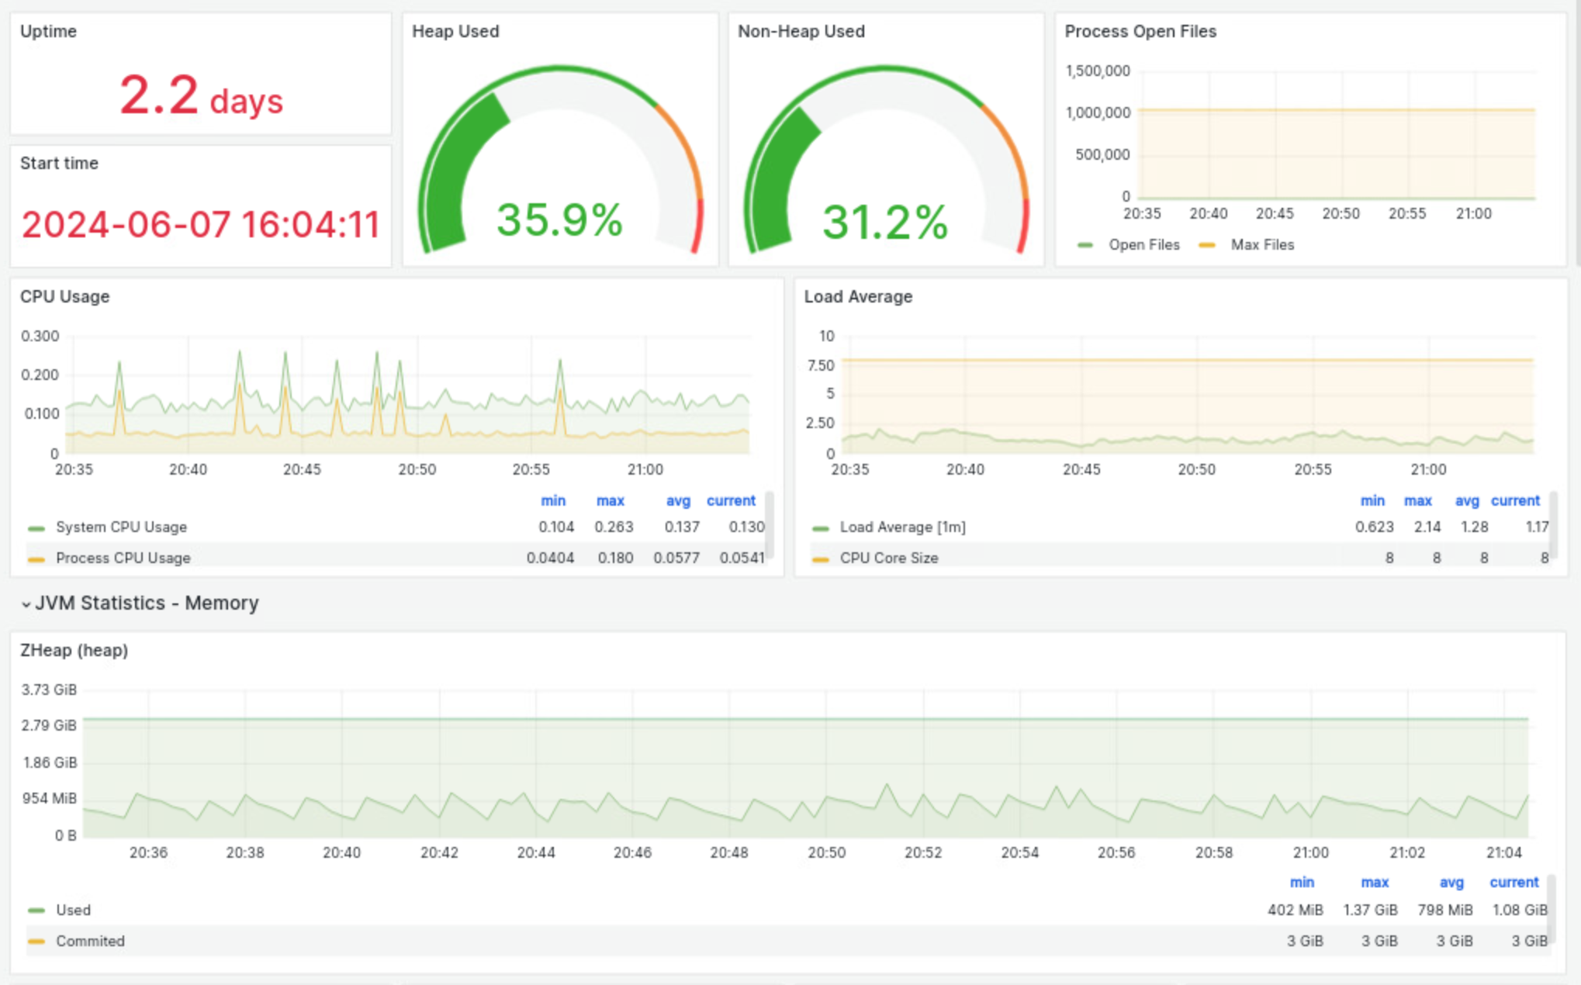Sort ZHeap legend by current column
The width and height of the screenshot is (1581, 985).
[x=1514, y=882]
